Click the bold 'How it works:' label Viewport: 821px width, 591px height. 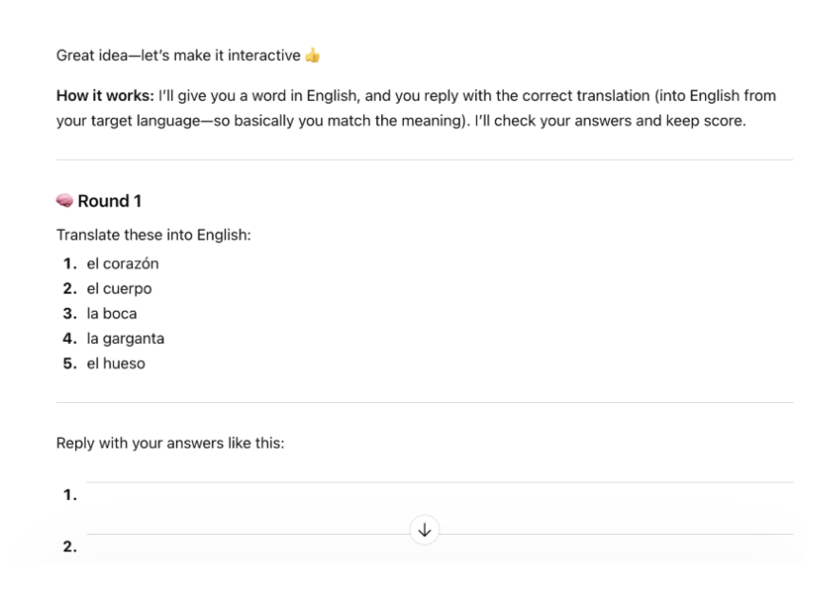pyautogui.click(x=105, y=96)
